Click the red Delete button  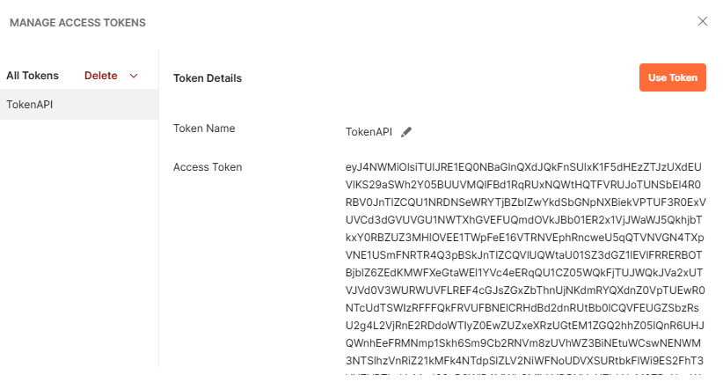pyautogui.click(x=101, y=76)
